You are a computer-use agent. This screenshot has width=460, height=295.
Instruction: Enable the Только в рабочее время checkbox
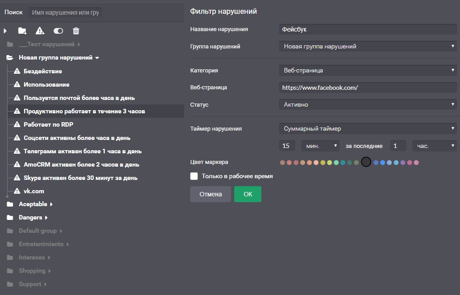(194, 176)
